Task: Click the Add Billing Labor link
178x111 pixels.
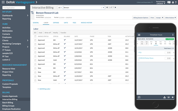Action: pos(45,89)
